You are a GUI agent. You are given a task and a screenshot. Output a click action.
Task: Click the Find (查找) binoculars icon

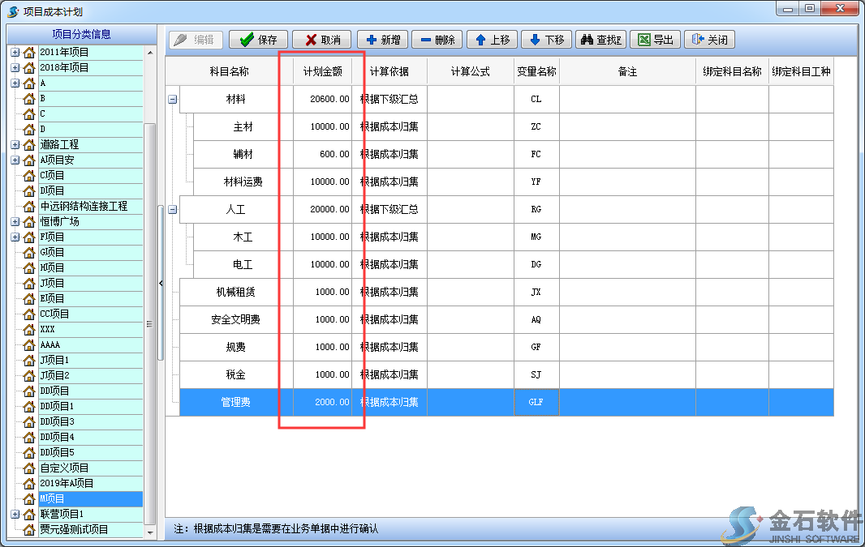(x=586, y=39)
